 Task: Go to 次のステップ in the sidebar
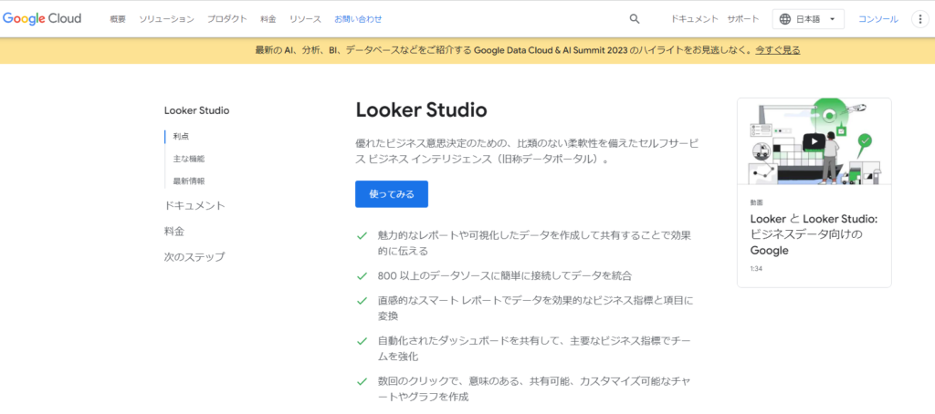pos(195,257)
